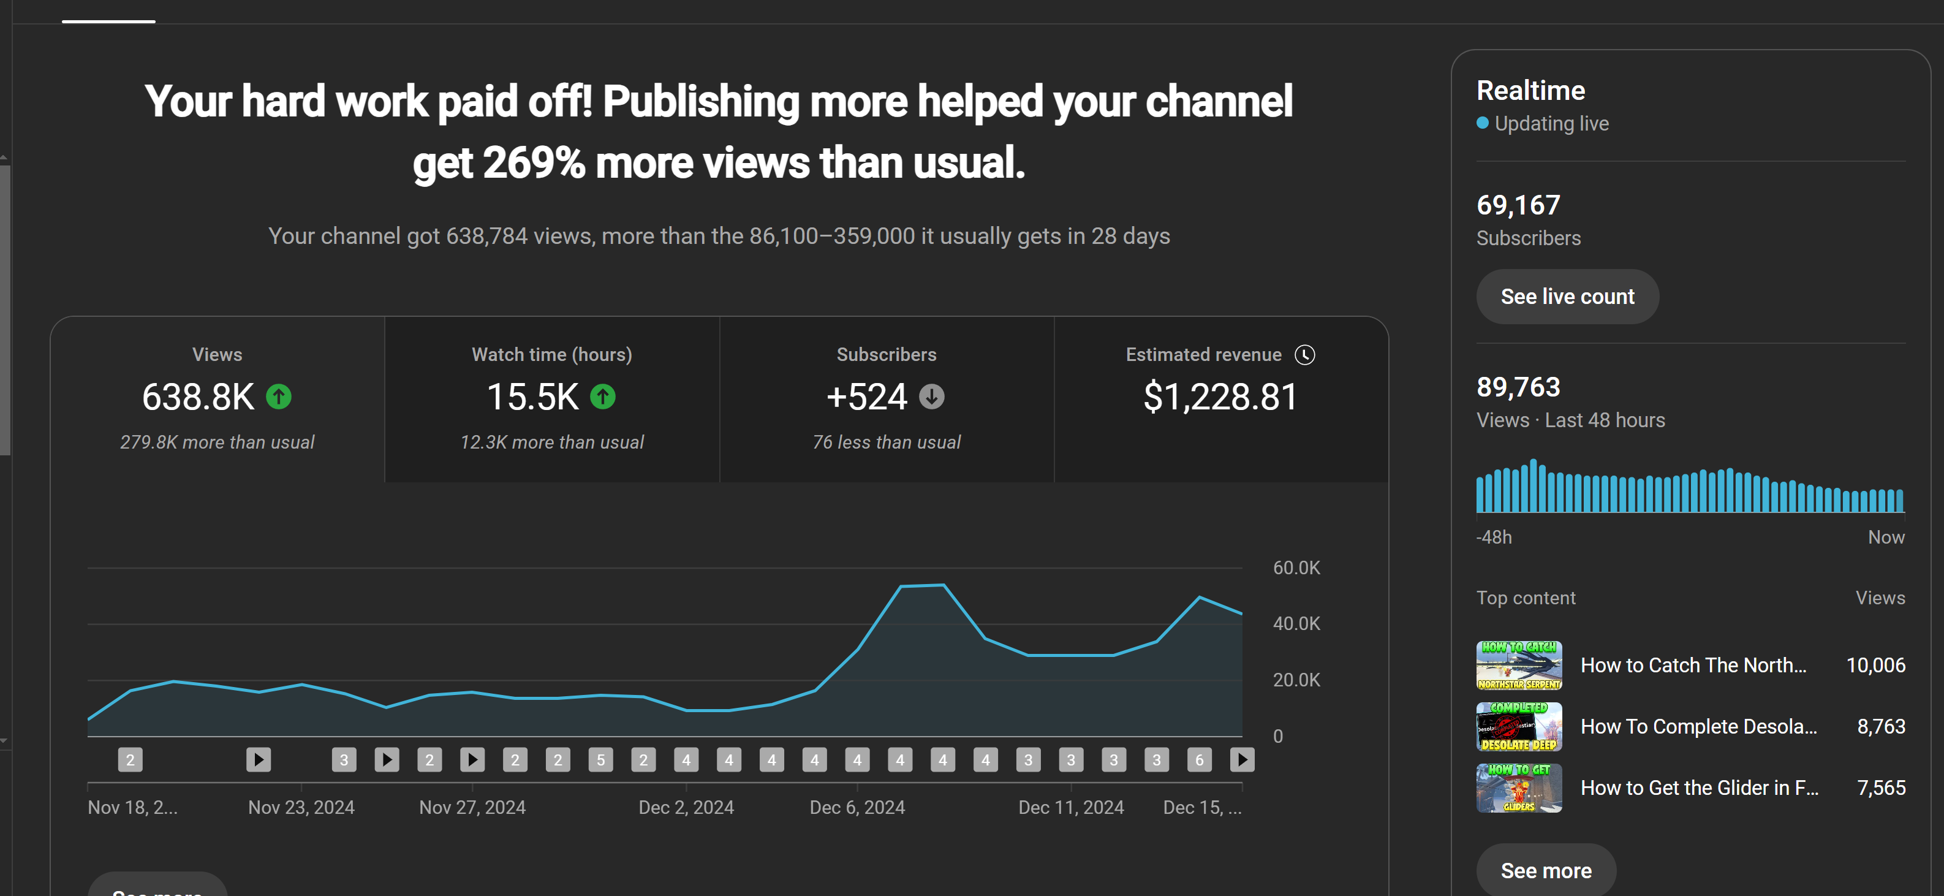Click play marker directly above Nov 27, 2024
The height and width of the screenshot is (896, 1944).
[x=472, y=759]
